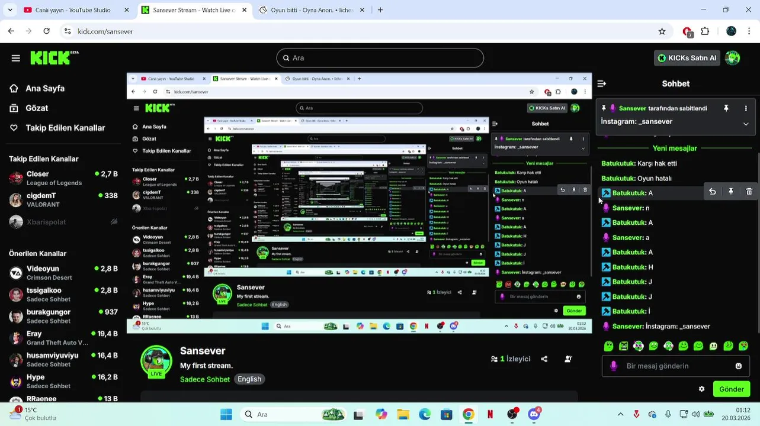Viewport: 760px width, 426px height.
Task: Click the KICK beta logo
Action: (x=54, y=57)
